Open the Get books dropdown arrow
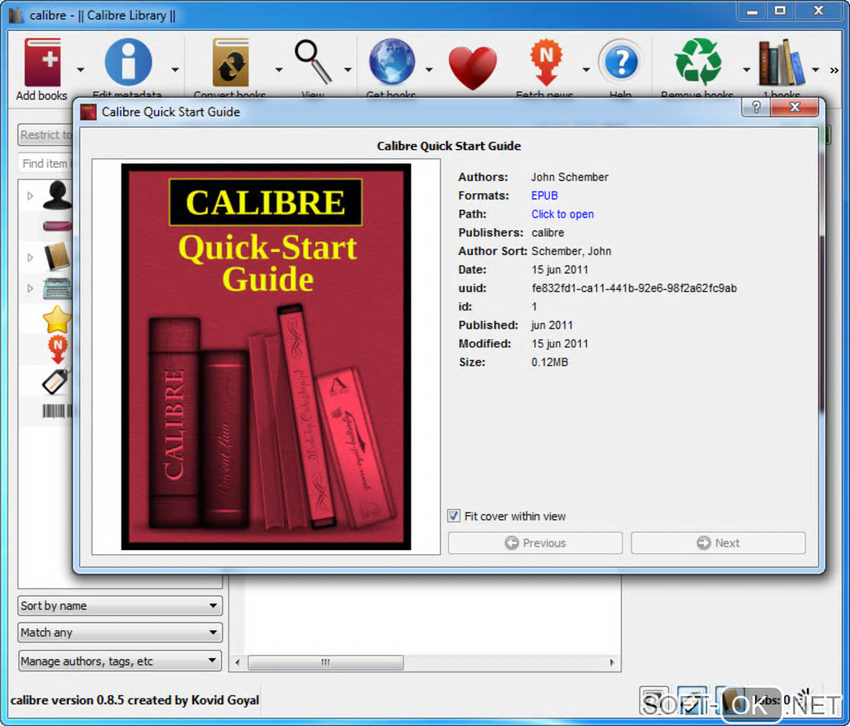850x726 pixels. pos(429,69)
